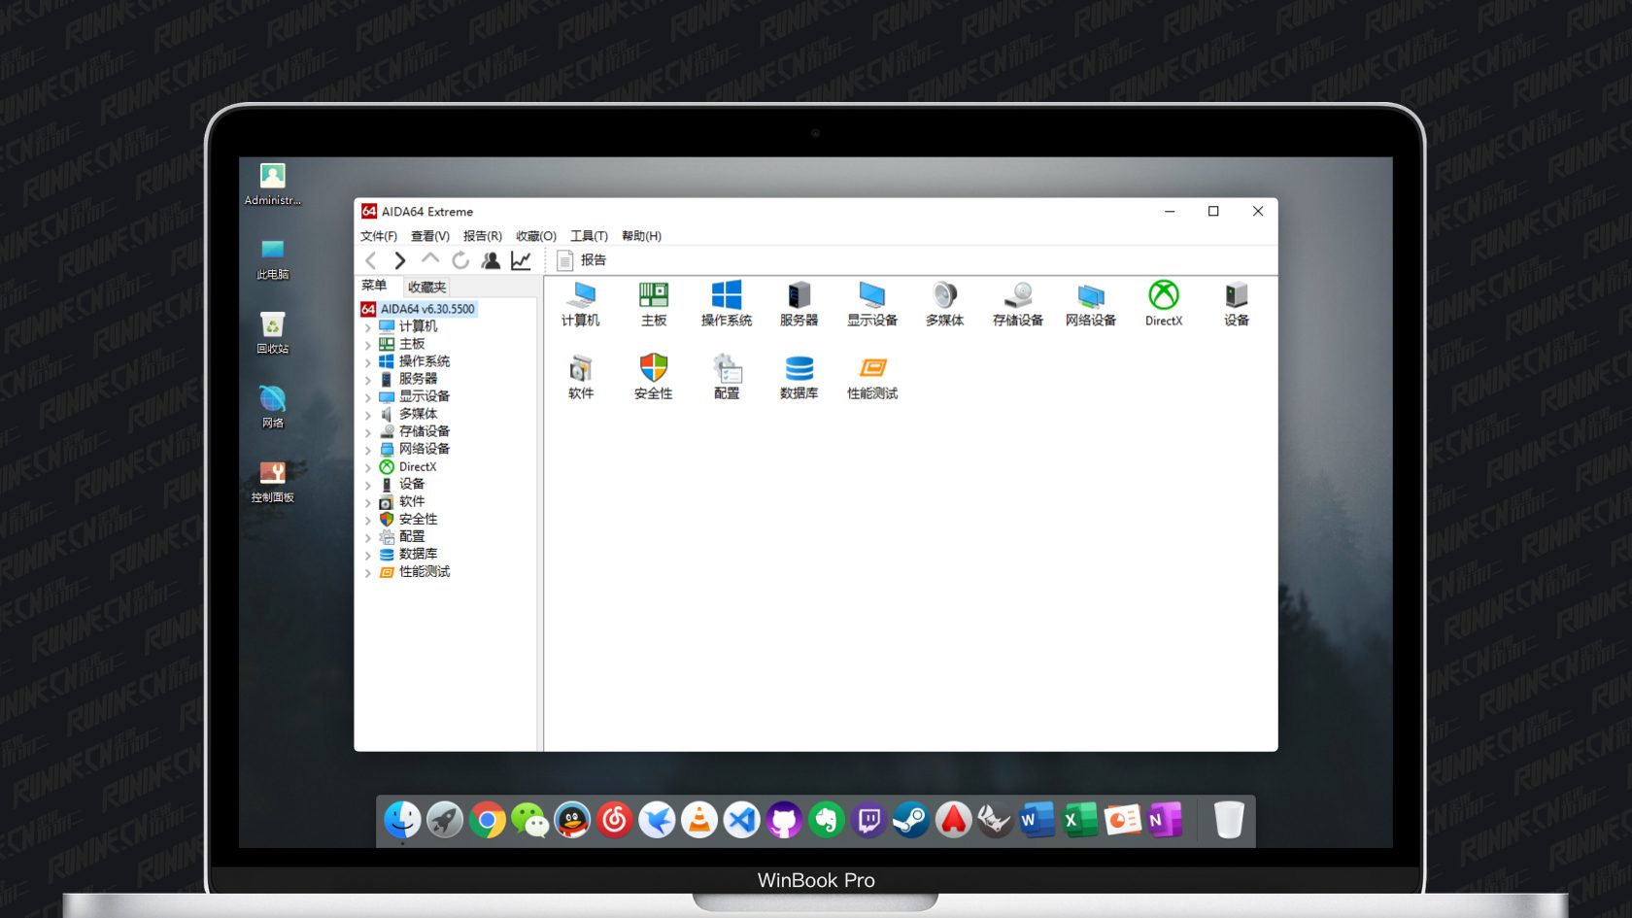Click the graph chart toolbar icon
The height and width of the screenshot is (918, 1632).
(521, 260)
